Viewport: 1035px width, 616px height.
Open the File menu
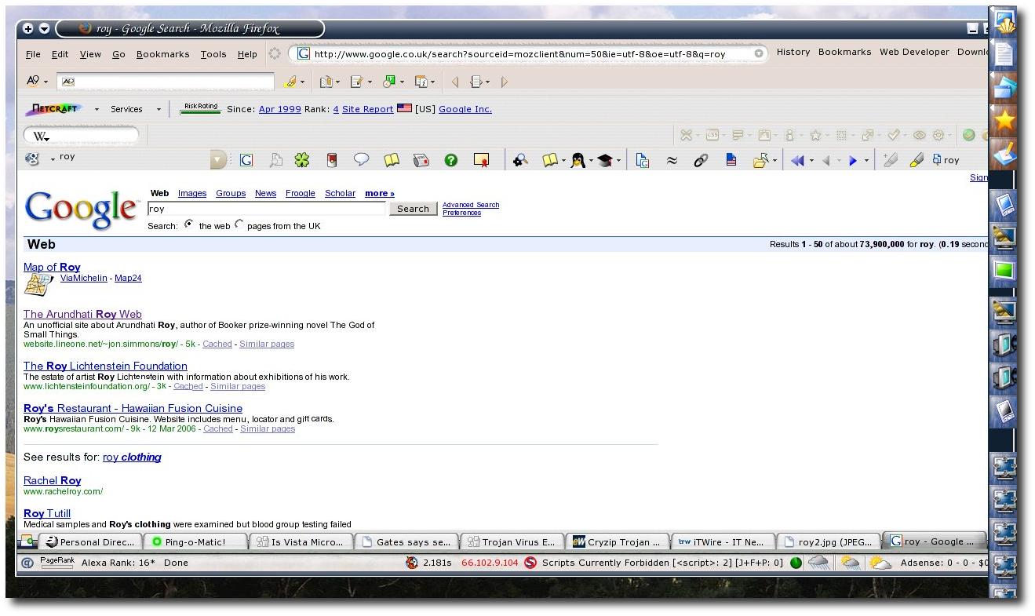pos(33,54)
